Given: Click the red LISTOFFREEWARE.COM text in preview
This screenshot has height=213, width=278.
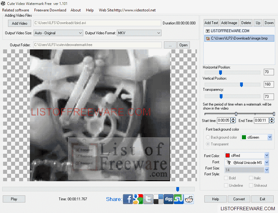Looking at the screenshot, I should (91, 112).
